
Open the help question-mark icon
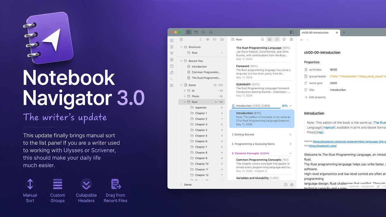pos(286,185)
